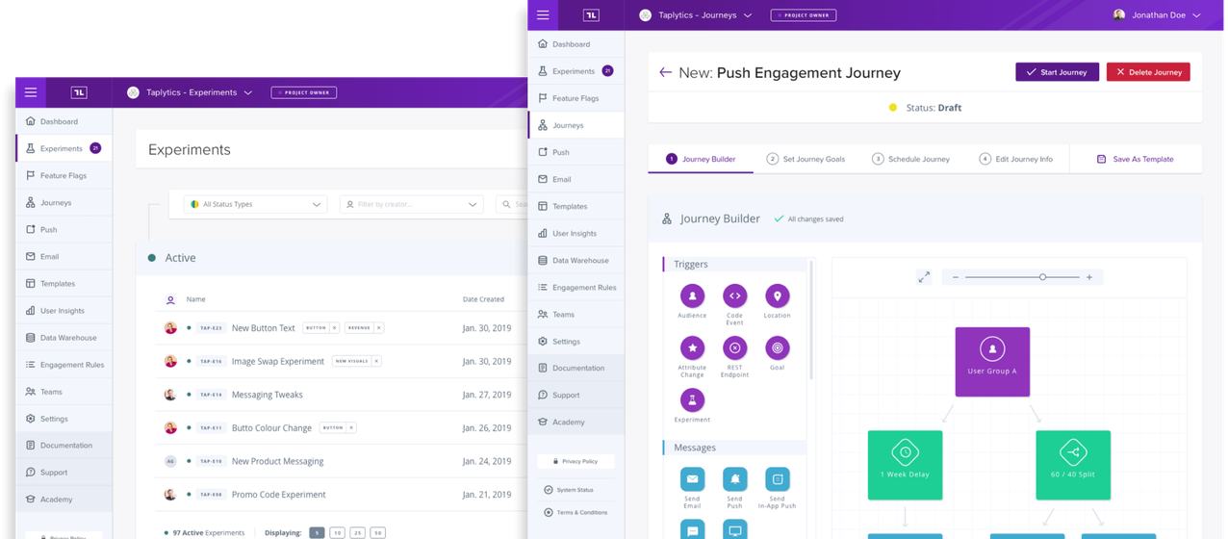The width and height of the screenshot is (1228, 539).
Task: Click creator column icon in Experiments table header
Action: pyautogui.click(x=170, y=299)
